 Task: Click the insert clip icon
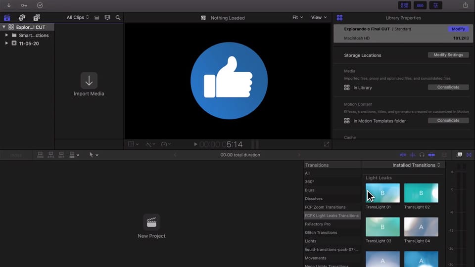50,155
